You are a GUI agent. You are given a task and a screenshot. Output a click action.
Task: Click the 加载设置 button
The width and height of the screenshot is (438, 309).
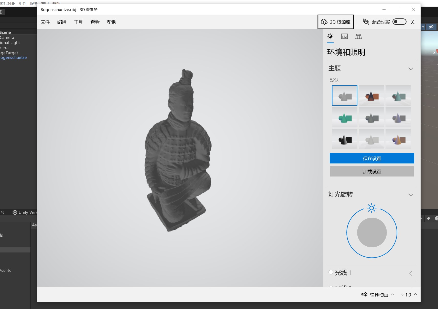(x=372, y=171)
